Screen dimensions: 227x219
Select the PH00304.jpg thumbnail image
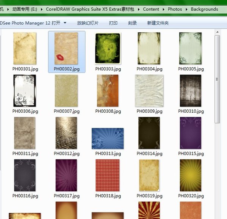pyautogui.click(x=149, y=48)
